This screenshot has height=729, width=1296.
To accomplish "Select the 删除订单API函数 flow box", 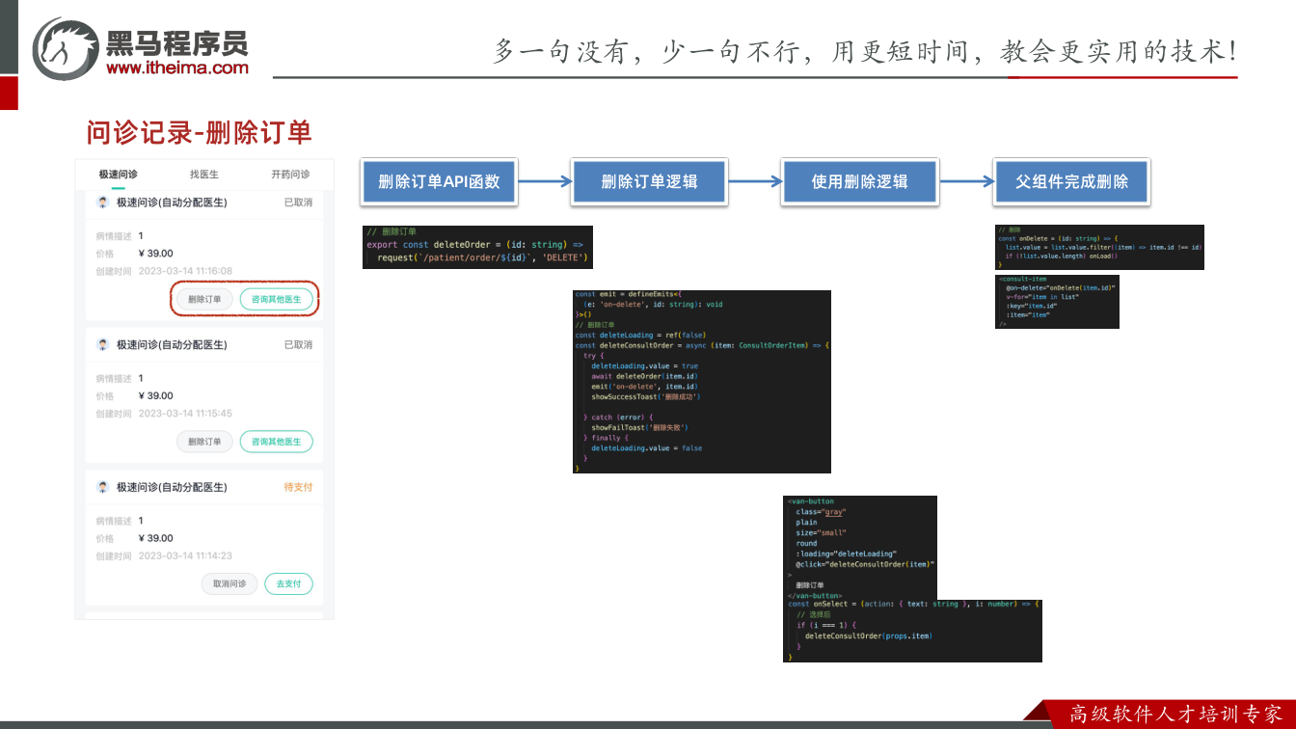I will click(440, 181).
